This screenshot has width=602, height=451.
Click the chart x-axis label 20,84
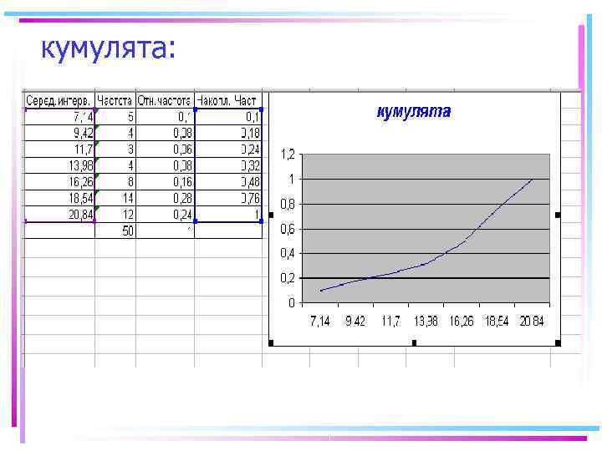coord(532,321)
